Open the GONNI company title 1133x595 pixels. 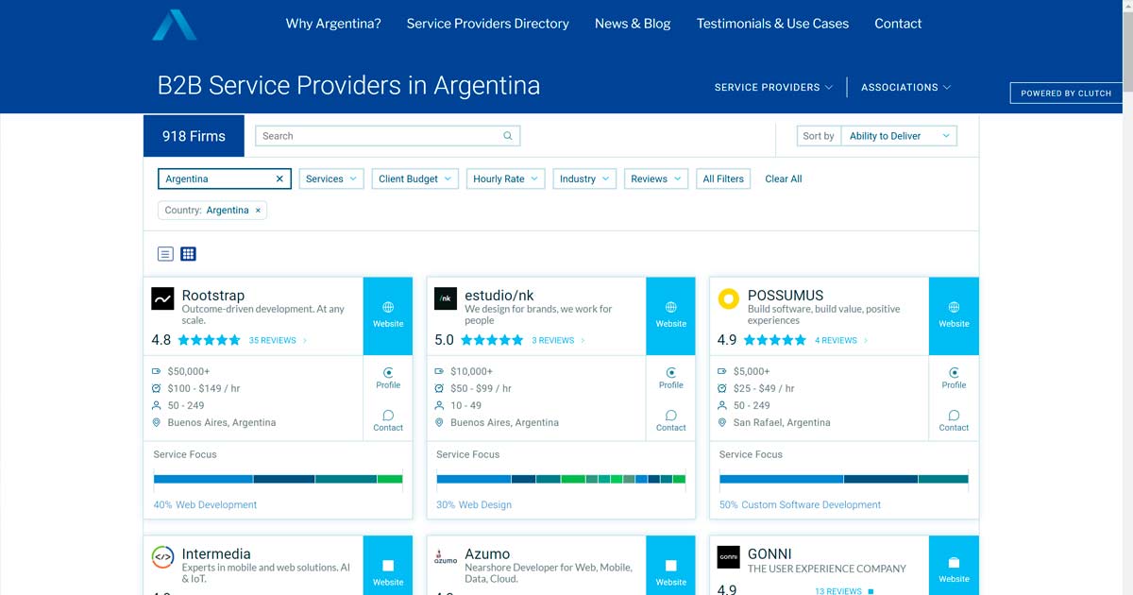click(769, 553)
